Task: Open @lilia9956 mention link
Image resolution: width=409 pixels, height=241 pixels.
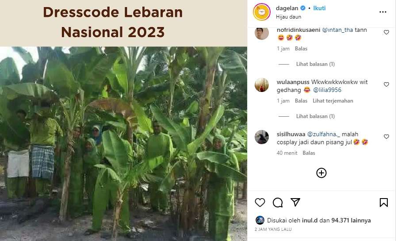Action: 327,90
